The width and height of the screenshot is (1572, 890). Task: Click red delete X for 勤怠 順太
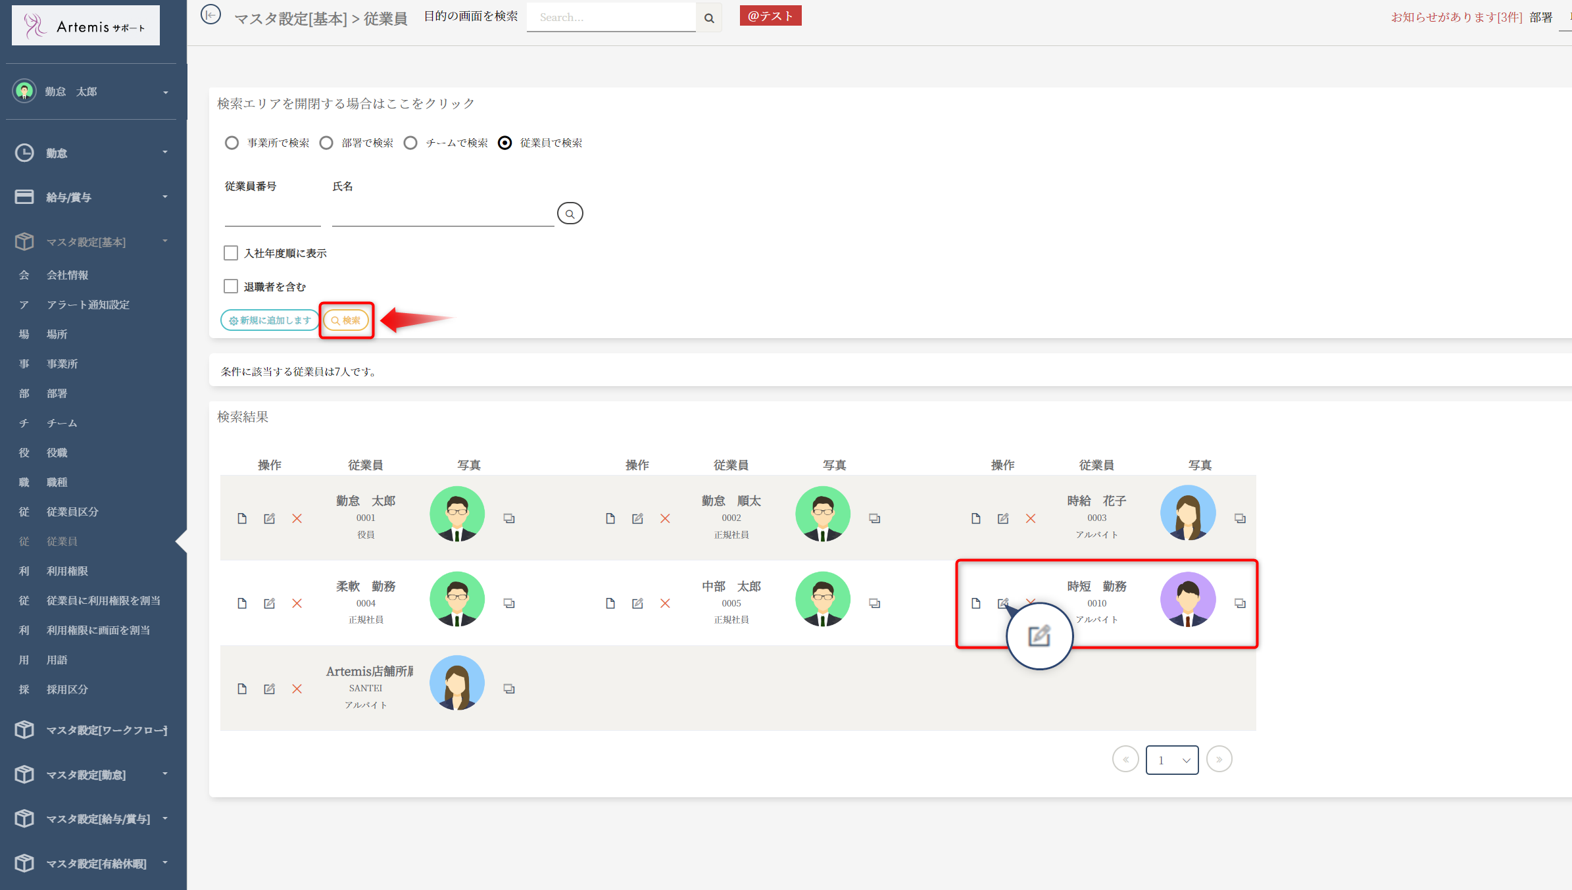pyautogui.click(x=665, y=518)
